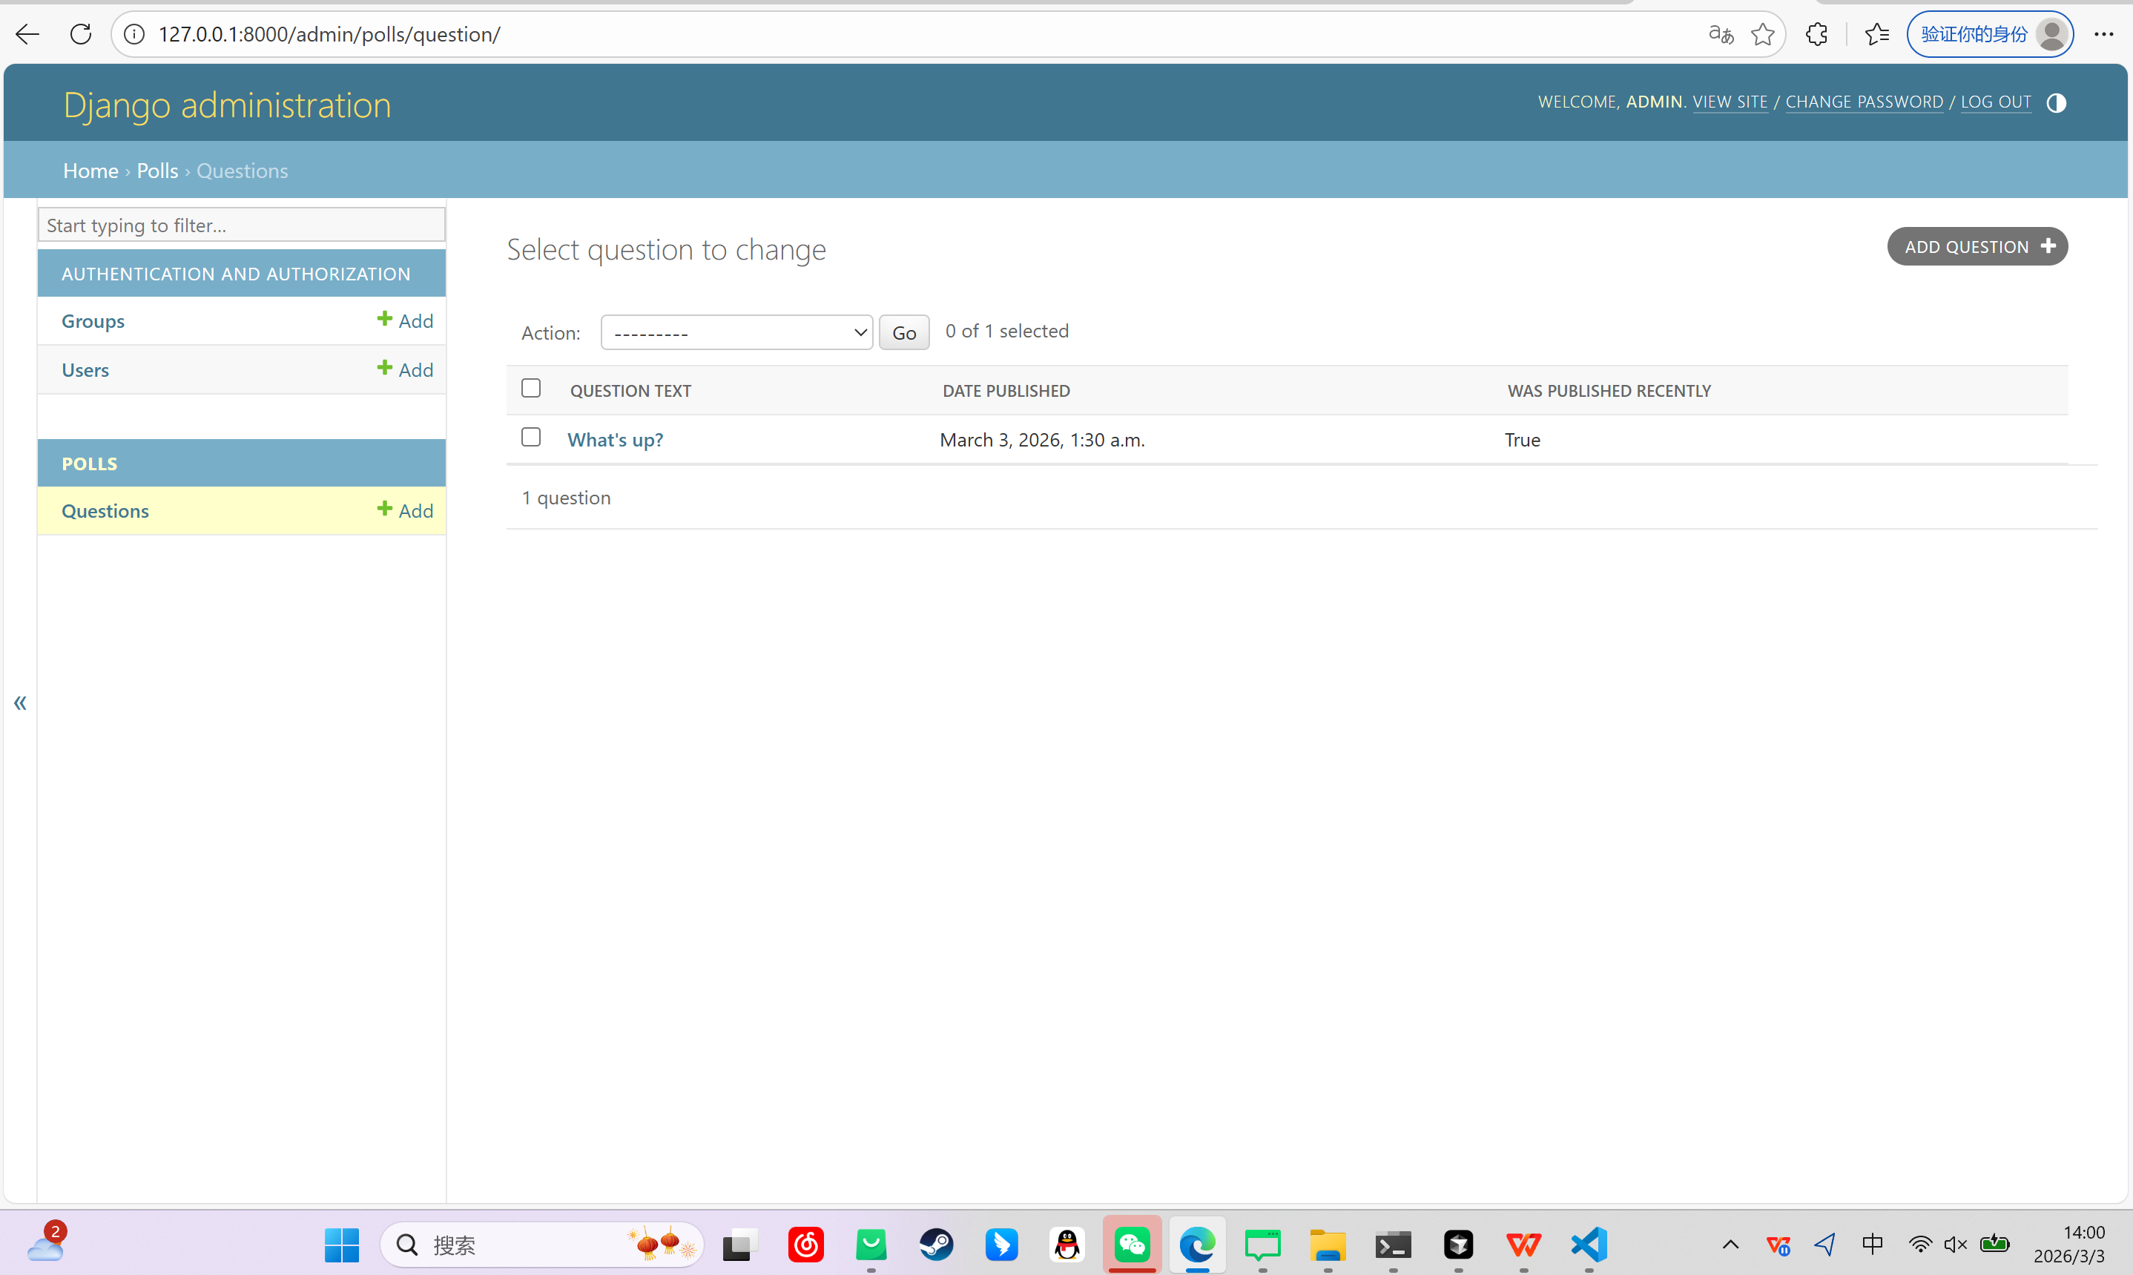Click the favorites star in address bar

1762,34
